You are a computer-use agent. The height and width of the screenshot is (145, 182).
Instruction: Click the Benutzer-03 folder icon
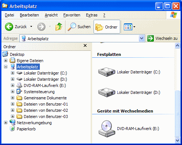pos(19,117)
